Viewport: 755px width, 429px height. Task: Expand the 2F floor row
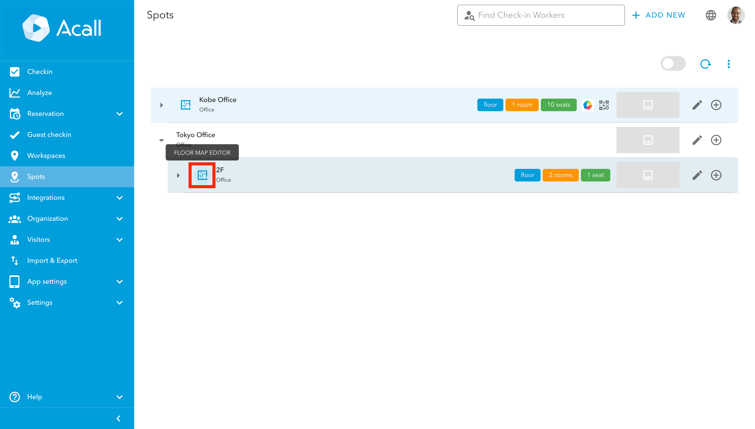pyautogui.click(x=178, y=175)
